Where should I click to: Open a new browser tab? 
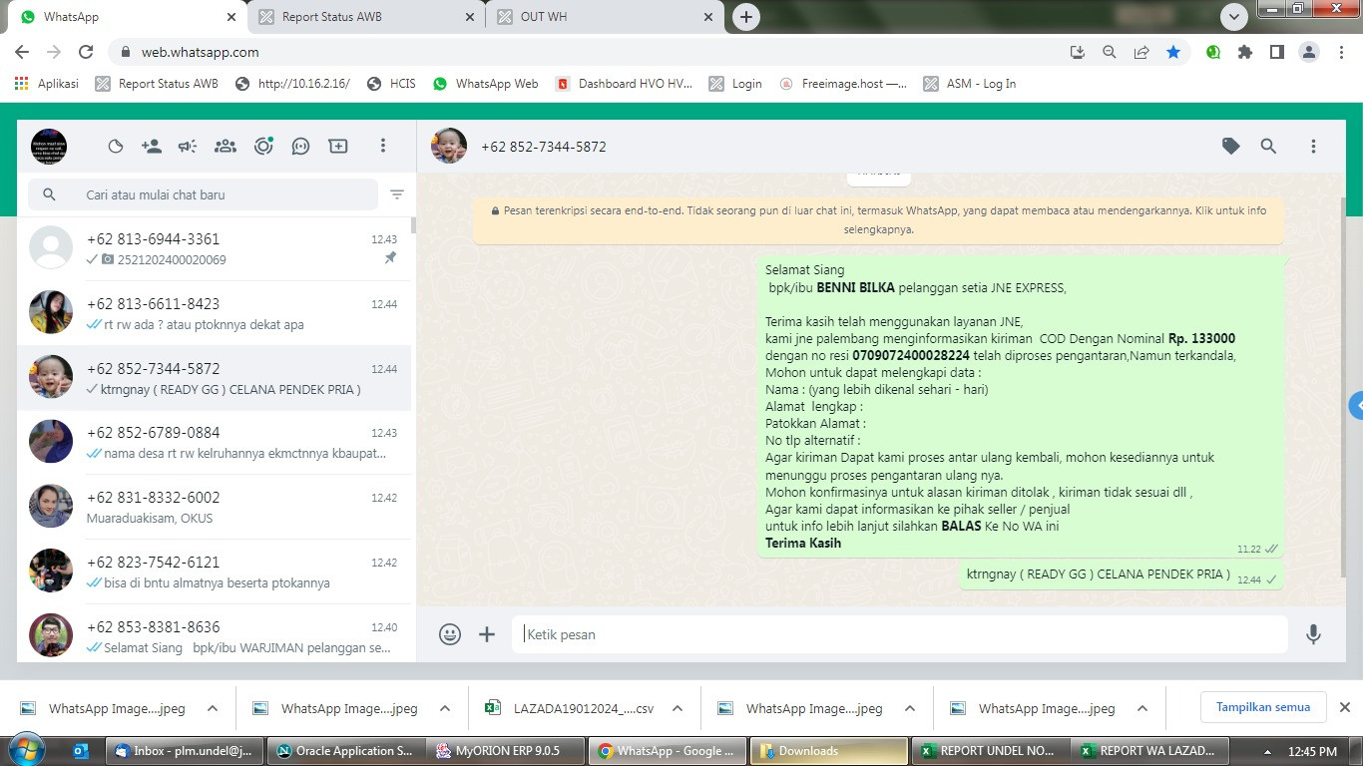point(745,17)
